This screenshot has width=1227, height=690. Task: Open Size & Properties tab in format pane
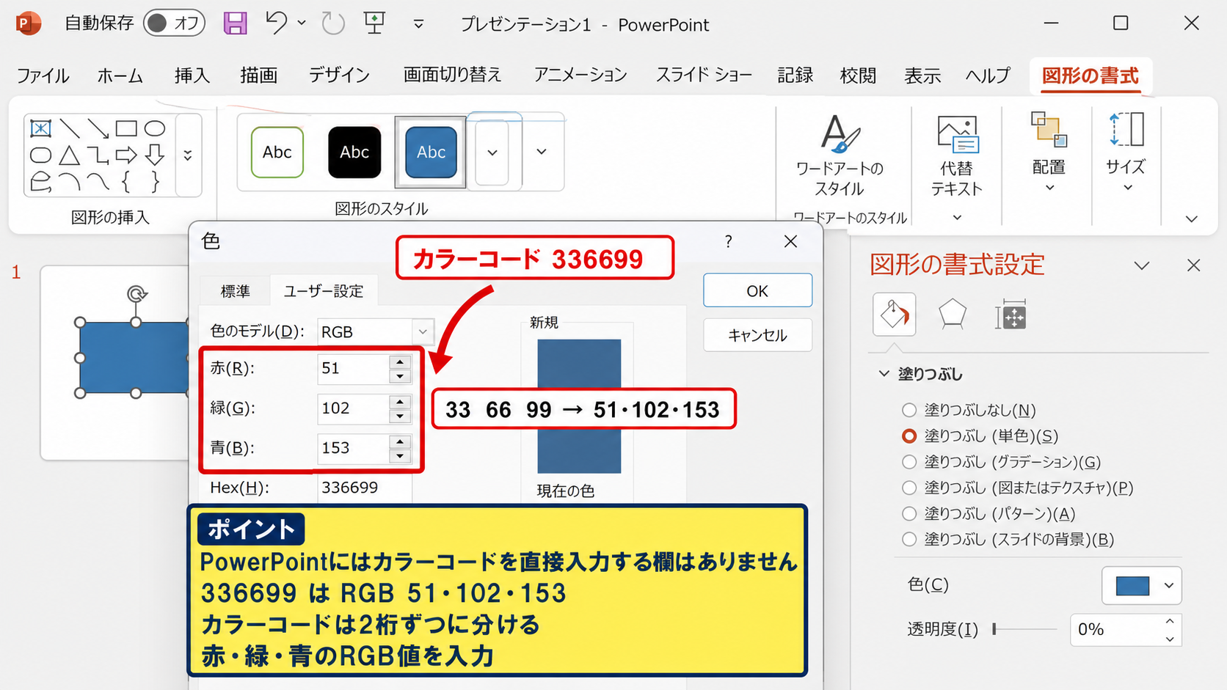(x=1011, y=315)
